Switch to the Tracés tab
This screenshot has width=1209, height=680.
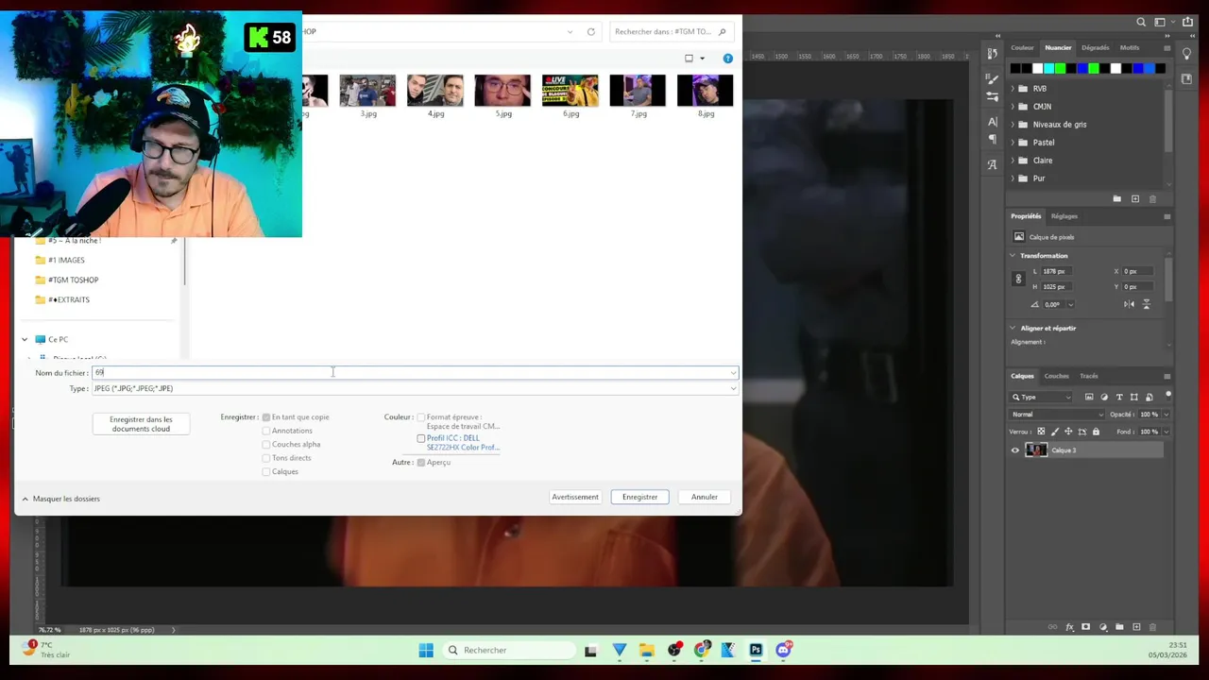[1089, 376]
